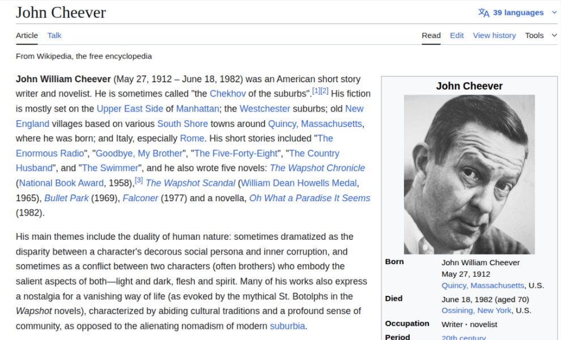Switch to the Talk tab

(54, 35)
